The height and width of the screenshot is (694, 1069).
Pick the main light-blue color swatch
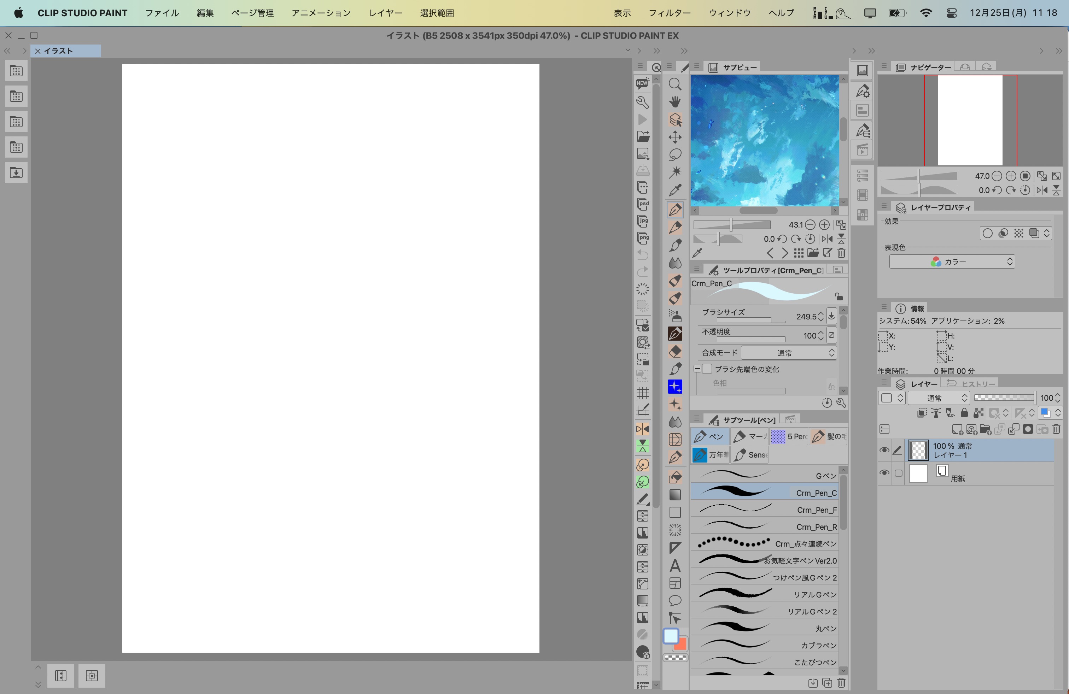point(671,636)
